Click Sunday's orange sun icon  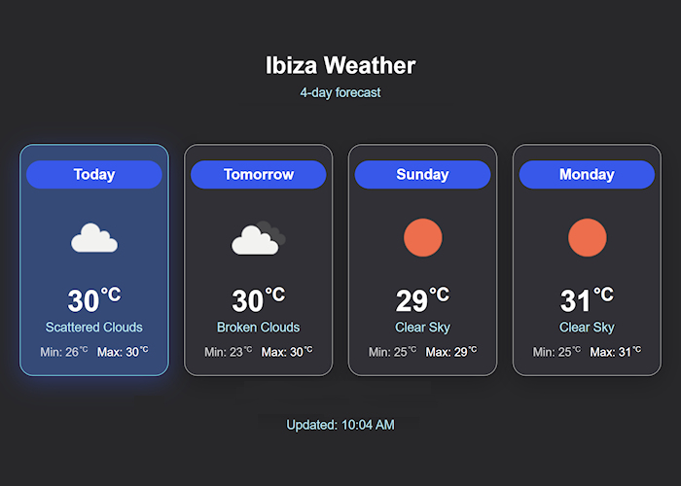click(422, 237)
